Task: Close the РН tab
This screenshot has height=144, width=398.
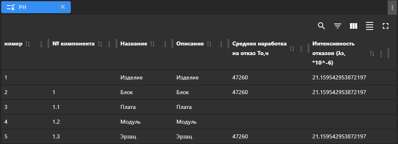Action: (x=63, y=7)
